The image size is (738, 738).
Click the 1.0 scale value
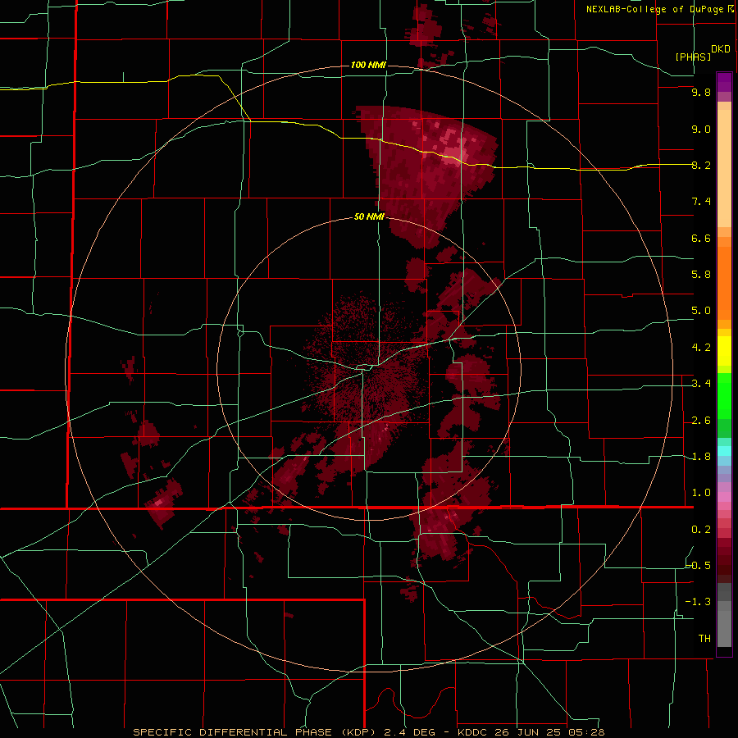point(701,493)
